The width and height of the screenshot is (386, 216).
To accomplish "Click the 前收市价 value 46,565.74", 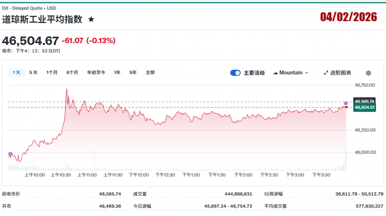I will (x=110, y=194).
